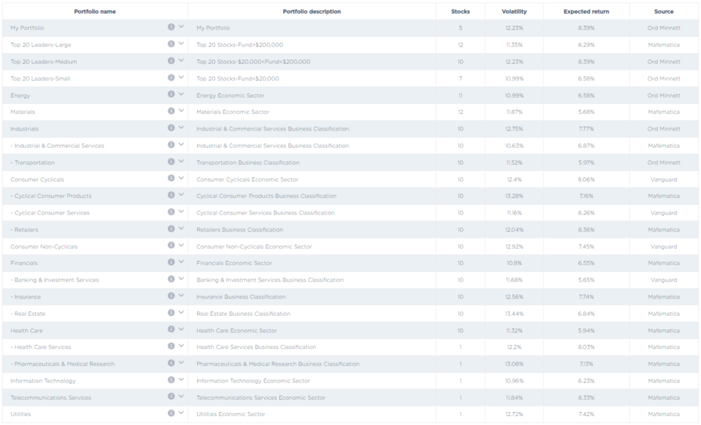Click info icon on Top 20 Leaders-Small row
This screenshot has height=425, width=701.
pos(171,78)
